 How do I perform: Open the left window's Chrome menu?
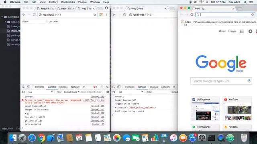[106, 14]
